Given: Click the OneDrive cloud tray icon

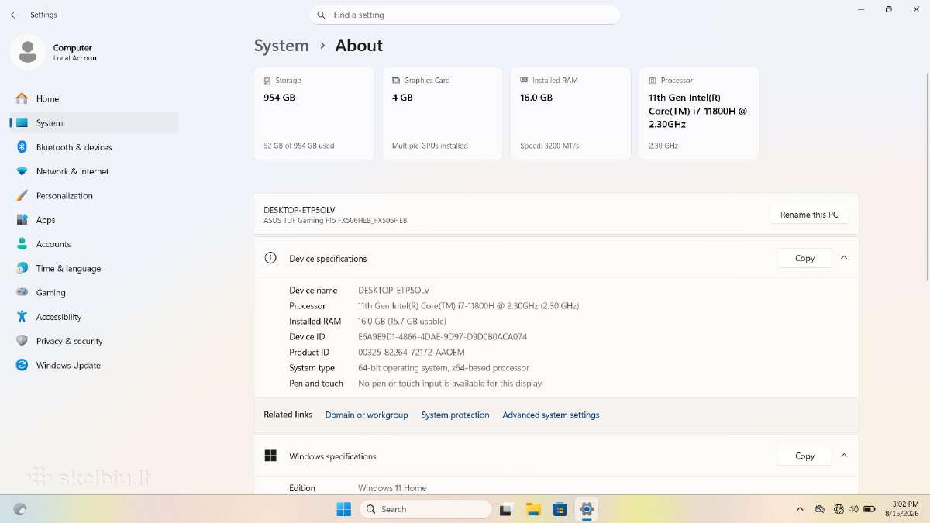Looking at the screenshot, I should tap(819, 509).
